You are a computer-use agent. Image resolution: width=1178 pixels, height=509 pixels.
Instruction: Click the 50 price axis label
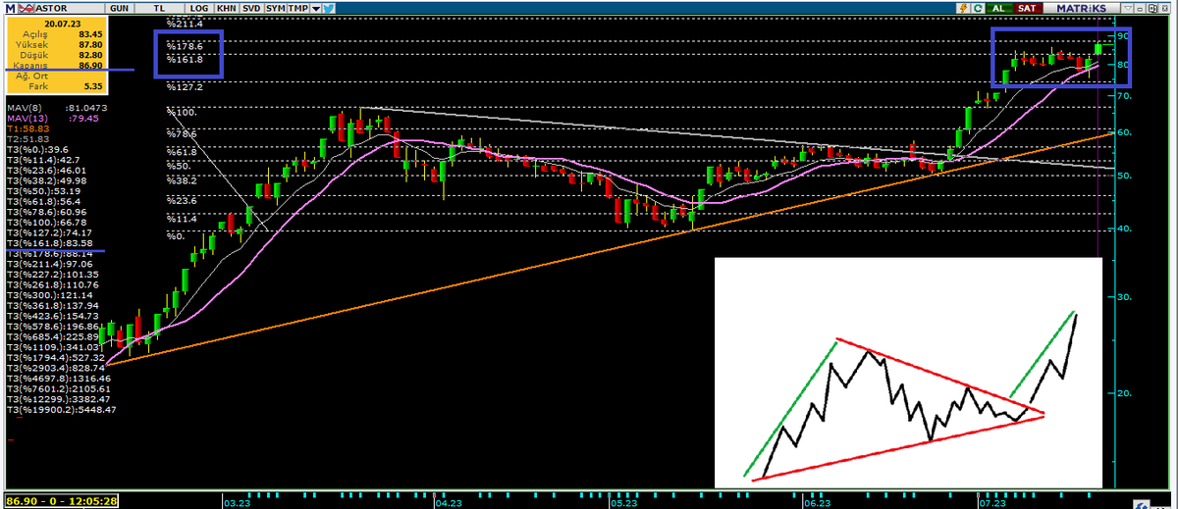coord(1125,176)
